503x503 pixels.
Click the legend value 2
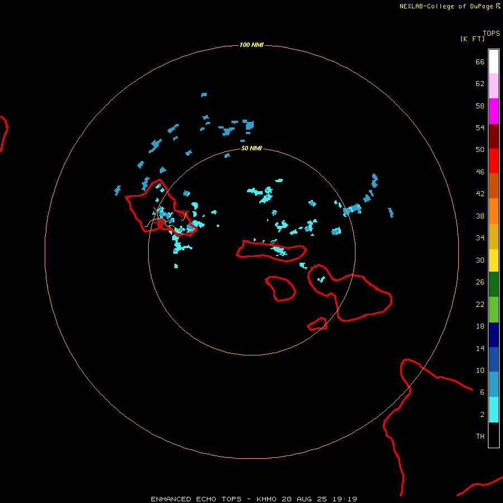coord(482,415)
